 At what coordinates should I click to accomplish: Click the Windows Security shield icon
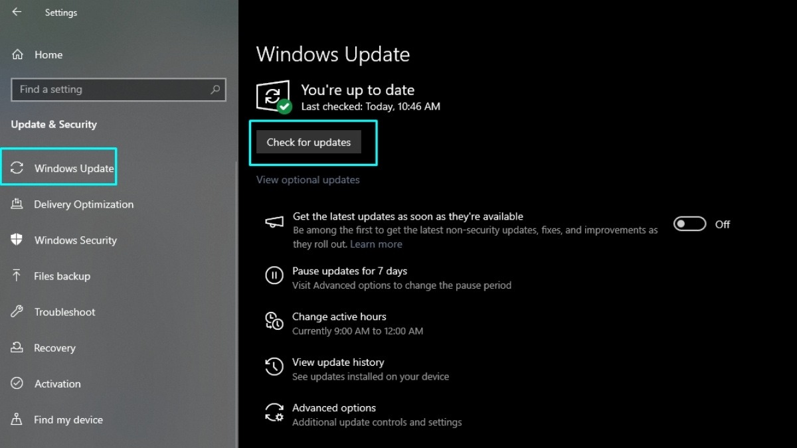coord(17,240)
